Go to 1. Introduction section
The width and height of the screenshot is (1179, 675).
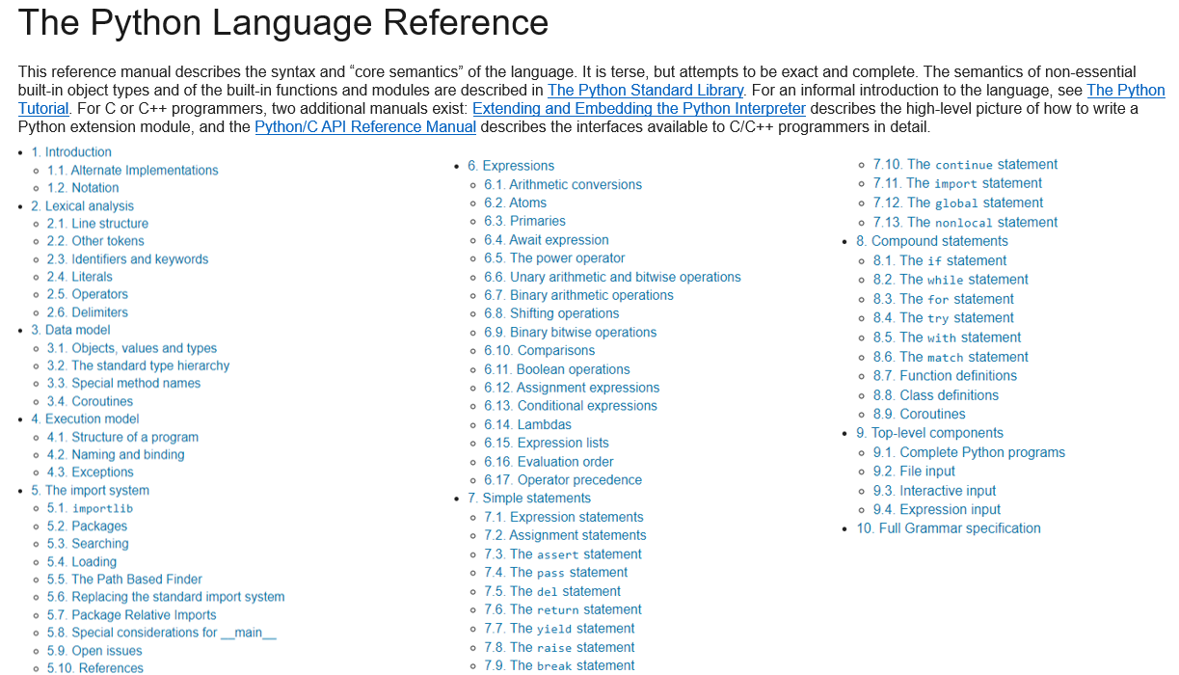pyautogui.click(x=71, y=152)
